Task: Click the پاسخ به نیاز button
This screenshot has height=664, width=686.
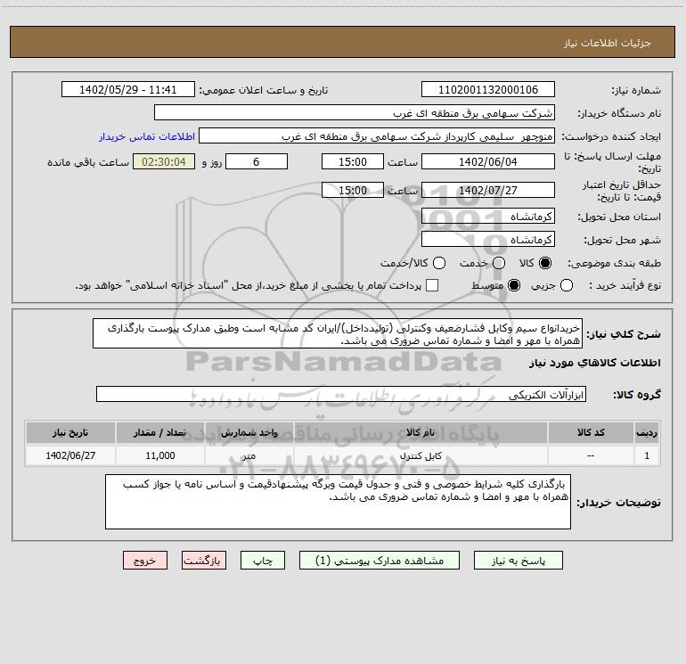Action: click(518, 561)
